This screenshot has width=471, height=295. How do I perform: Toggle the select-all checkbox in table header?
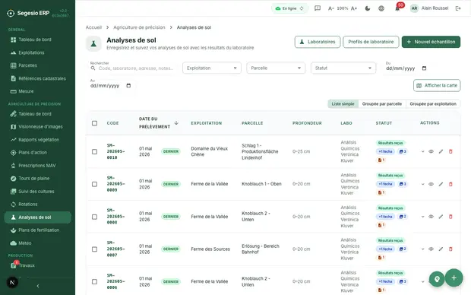click(x=95, y=123)
